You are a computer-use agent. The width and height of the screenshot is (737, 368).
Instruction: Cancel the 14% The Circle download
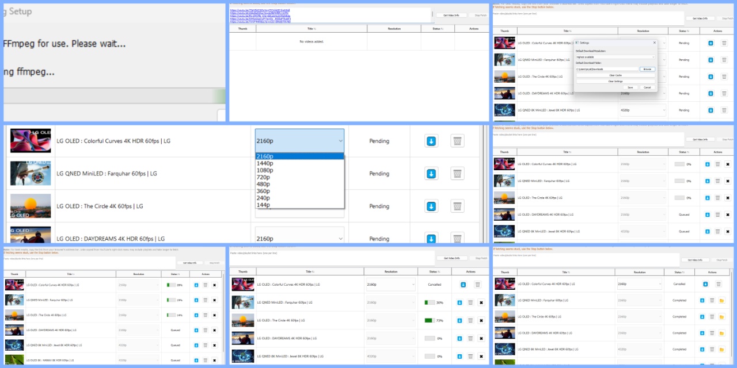(x=215, y=315)
